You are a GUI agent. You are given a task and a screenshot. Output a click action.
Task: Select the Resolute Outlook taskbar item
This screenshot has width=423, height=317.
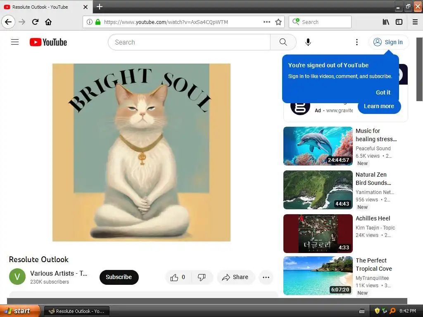76,311
